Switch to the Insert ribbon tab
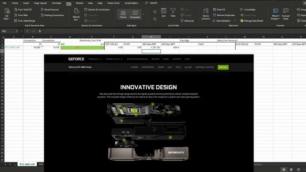 [x=26, y=3]
